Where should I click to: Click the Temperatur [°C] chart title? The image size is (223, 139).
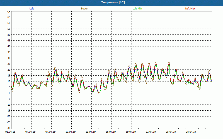point(113,3)
